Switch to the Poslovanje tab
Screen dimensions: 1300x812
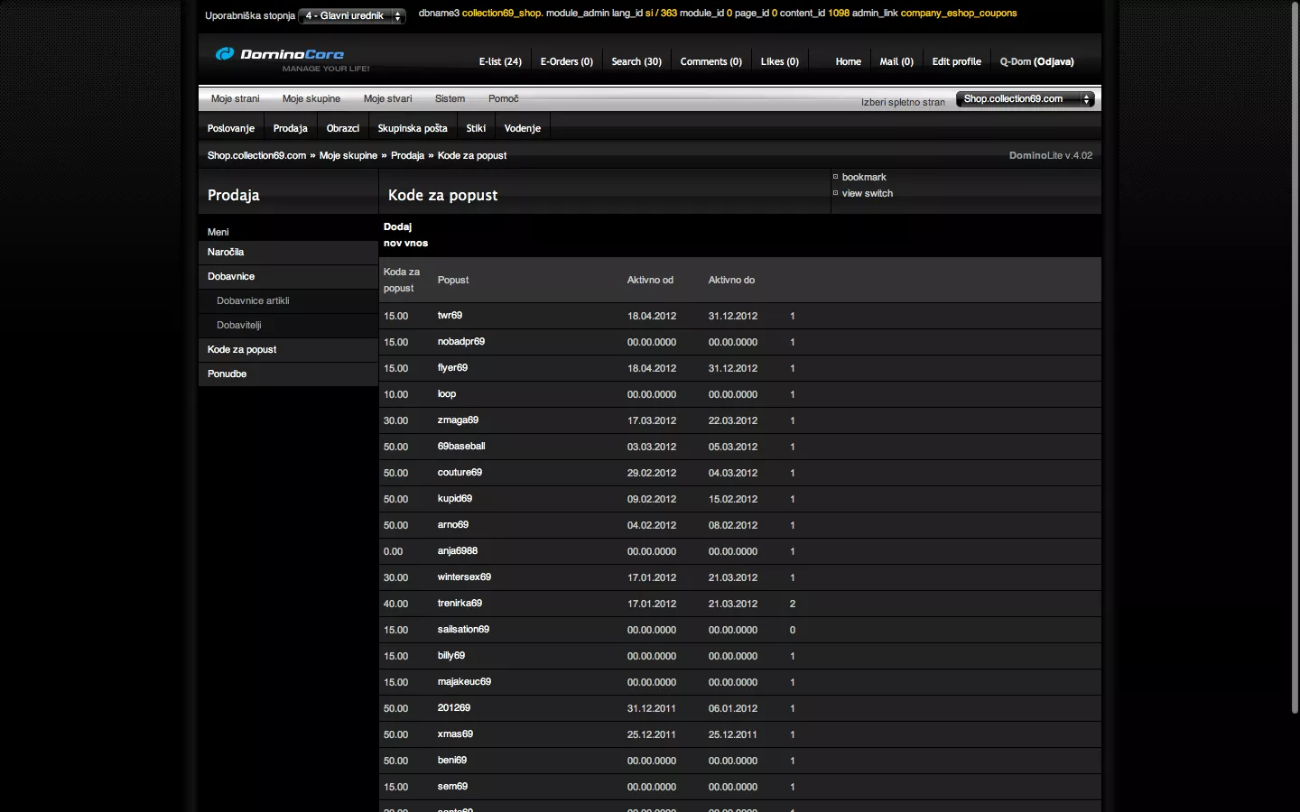click(x=231, y=129)
